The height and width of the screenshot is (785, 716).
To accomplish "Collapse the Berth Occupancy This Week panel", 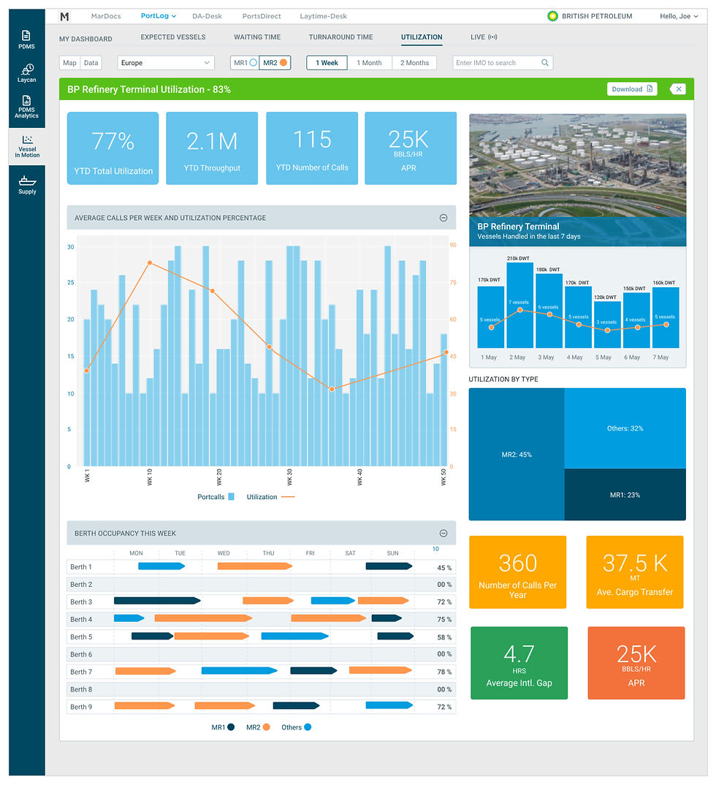I will point(443,533).
